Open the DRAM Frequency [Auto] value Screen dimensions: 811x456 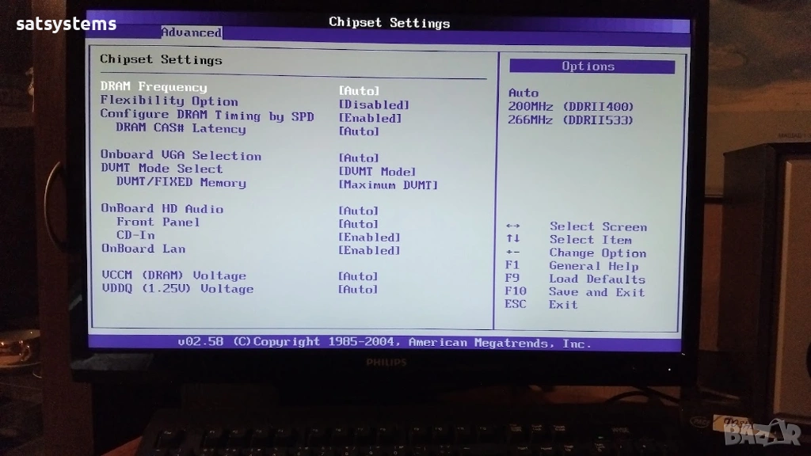[x=359, y=91]
